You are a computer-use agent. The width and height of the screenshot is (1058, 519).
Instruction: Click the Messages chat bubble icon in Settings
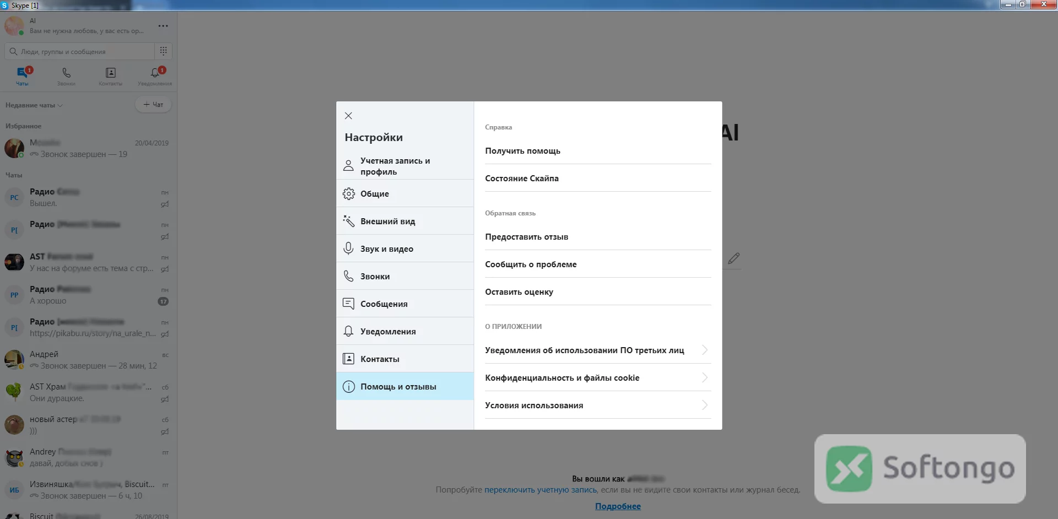[x=348, y=304]
